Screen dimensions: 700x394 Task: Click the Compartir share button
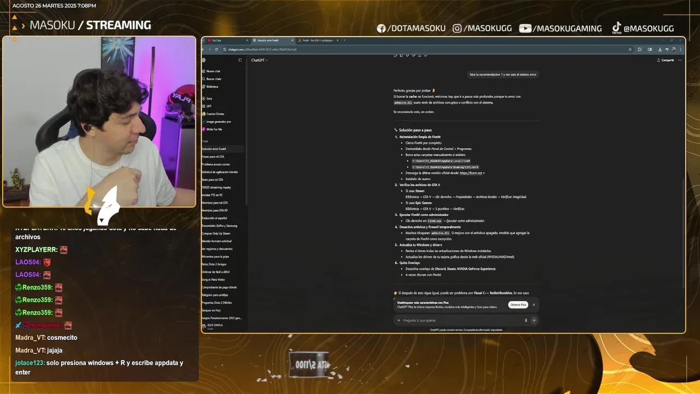[x=666, y=60]
